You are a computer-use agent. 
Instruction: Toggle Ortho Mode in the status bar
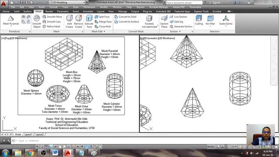pos(51,147)
